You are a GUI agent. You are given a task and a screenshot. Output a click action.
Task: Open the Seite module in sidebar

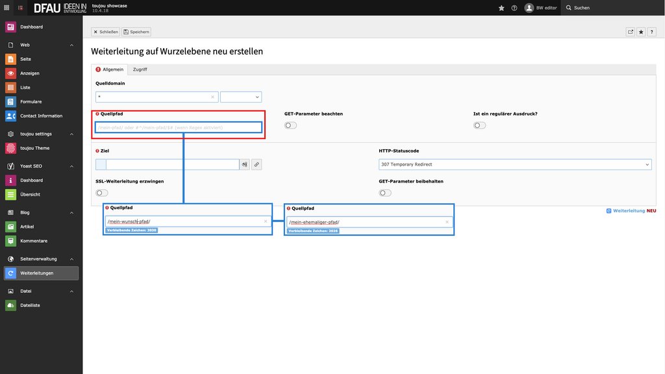[25, 59]
